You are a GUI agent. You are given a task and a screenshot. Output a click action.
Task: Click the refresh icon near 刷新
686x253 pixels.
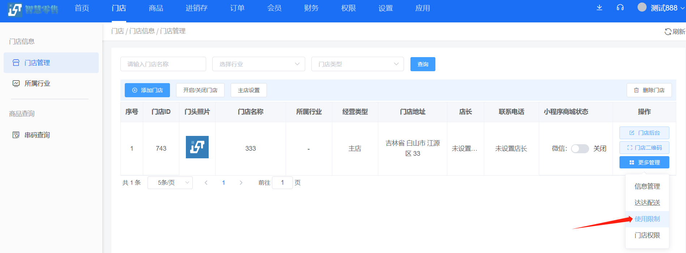point(668,32)
